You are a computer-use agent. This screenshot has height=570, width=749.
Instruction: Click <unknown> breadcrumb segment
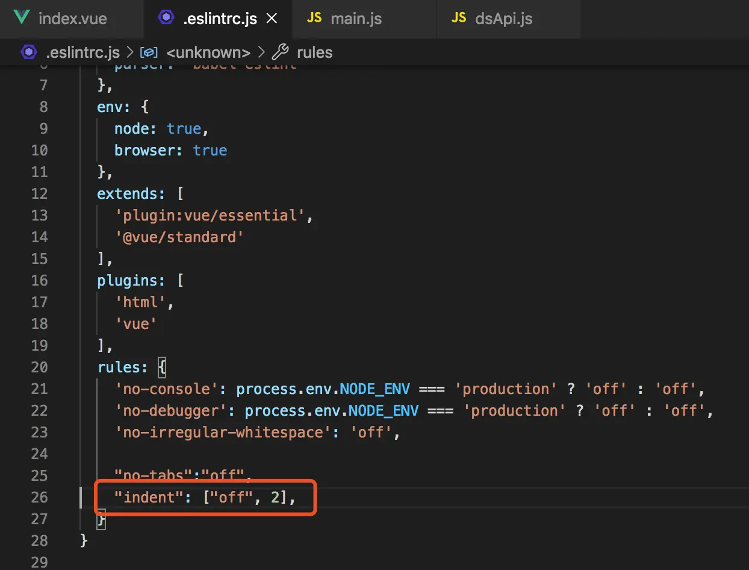tap(208, 52)
